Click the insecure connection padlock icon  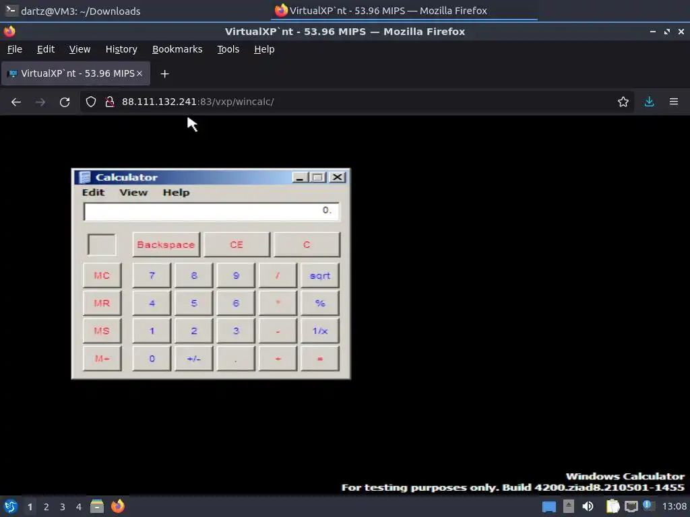click(110, 102)
